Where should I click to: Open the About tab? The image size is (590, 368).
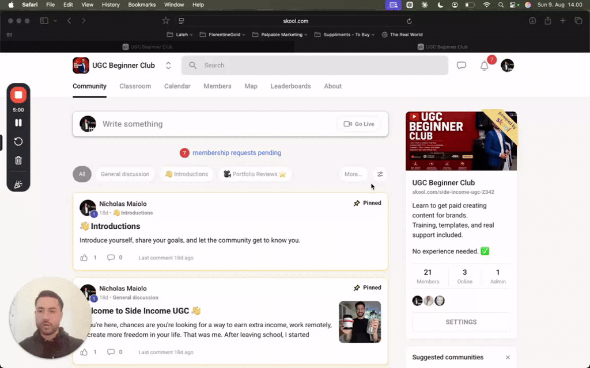tap(332, 86)
